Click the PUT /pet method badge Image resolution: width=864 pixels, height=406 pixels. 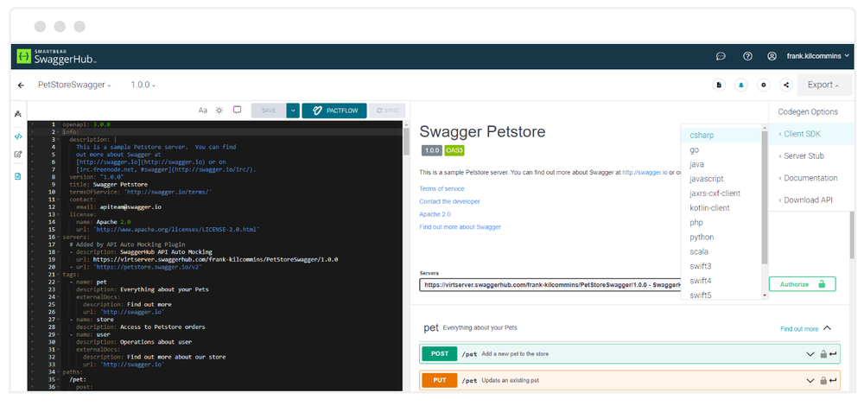click(x=440, y=380)
